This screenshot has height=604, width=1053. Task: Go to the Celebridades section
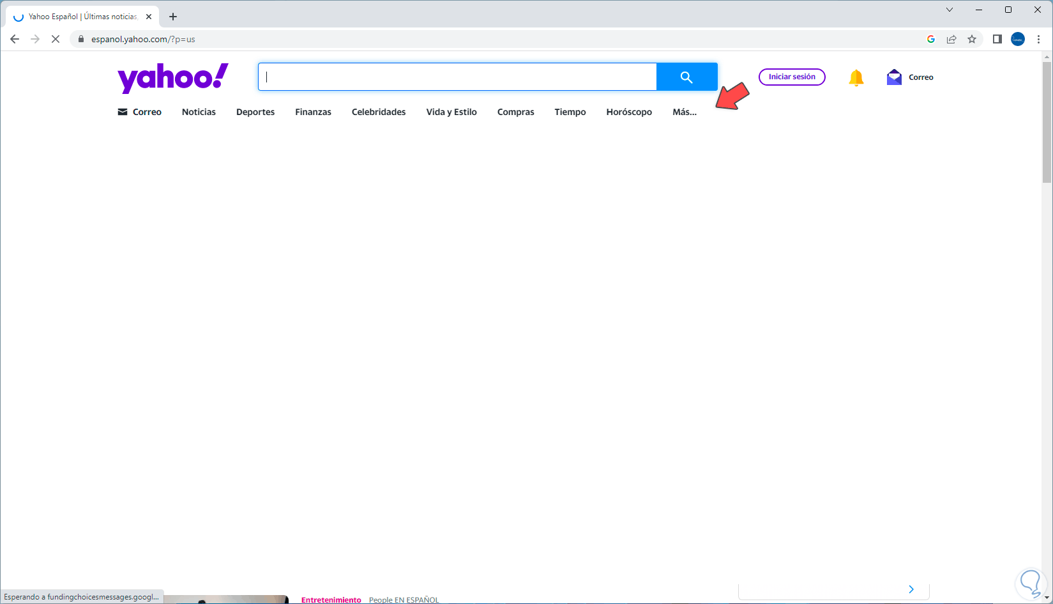[x=379, y=112]
